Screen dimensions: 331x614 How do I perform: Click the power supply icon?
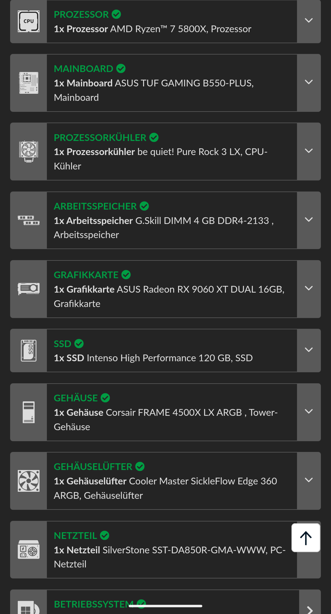click(x=29, y=550)
